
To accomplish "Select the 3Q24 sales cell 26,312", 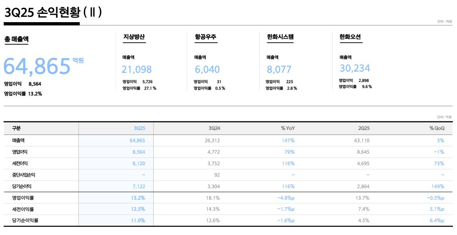I will tap(212, 141).
